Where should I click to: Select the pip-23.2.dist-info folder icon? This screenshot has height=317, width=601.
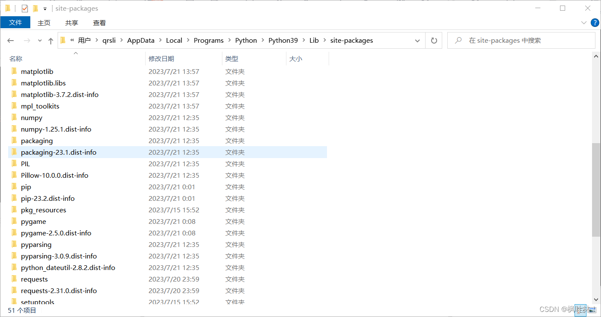(x=14, y=198)
